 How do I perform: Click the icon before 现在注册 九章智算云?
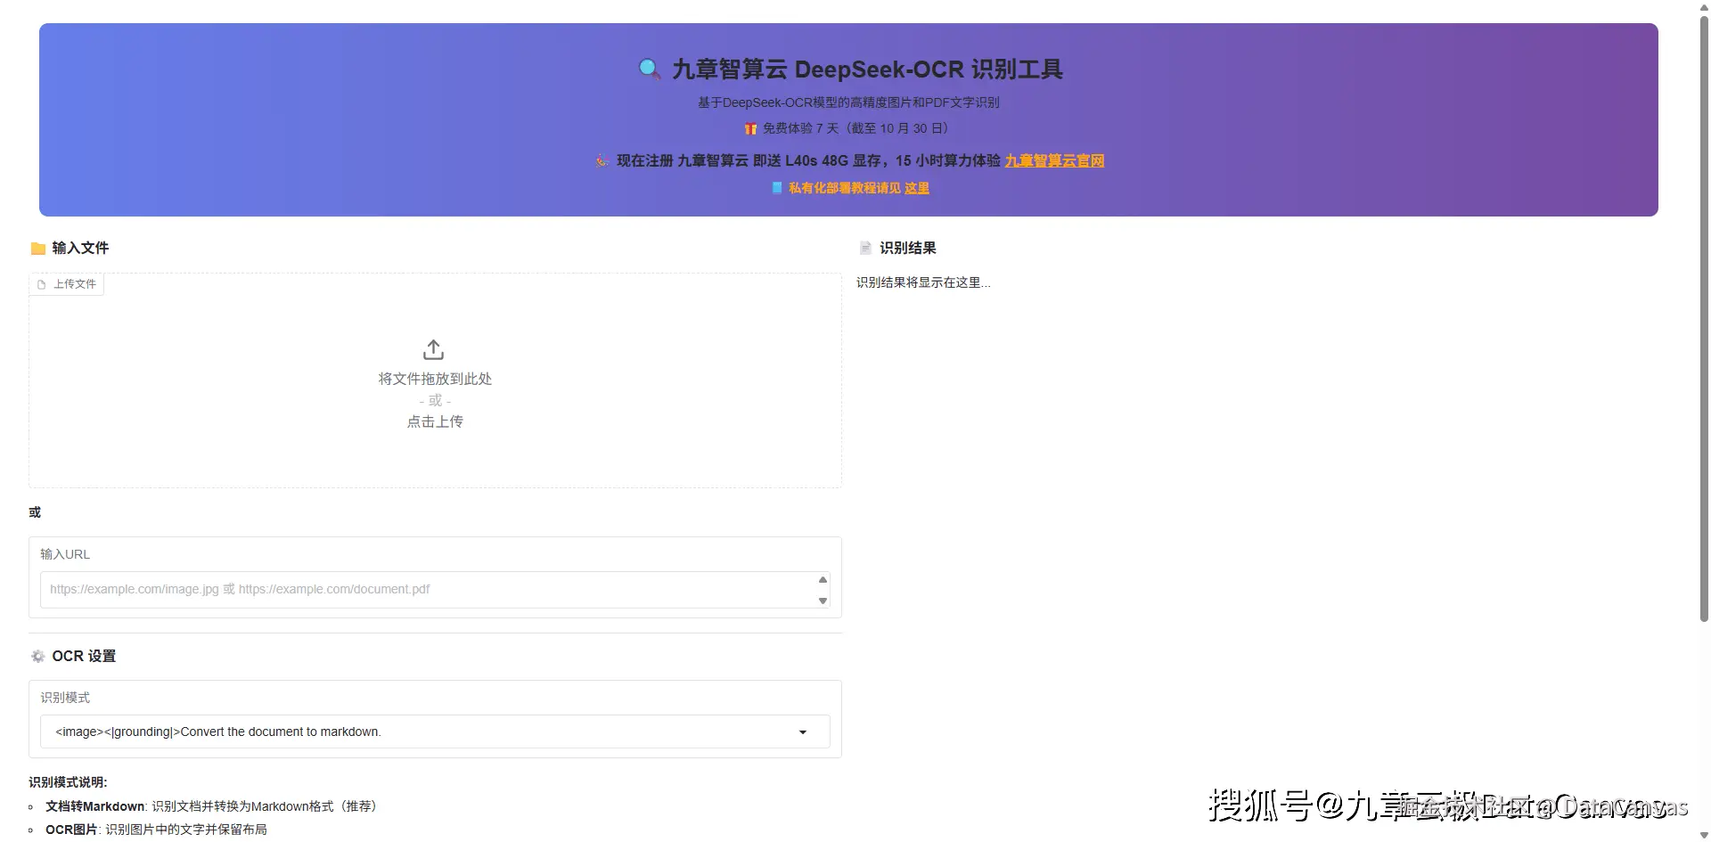point(603,161)
